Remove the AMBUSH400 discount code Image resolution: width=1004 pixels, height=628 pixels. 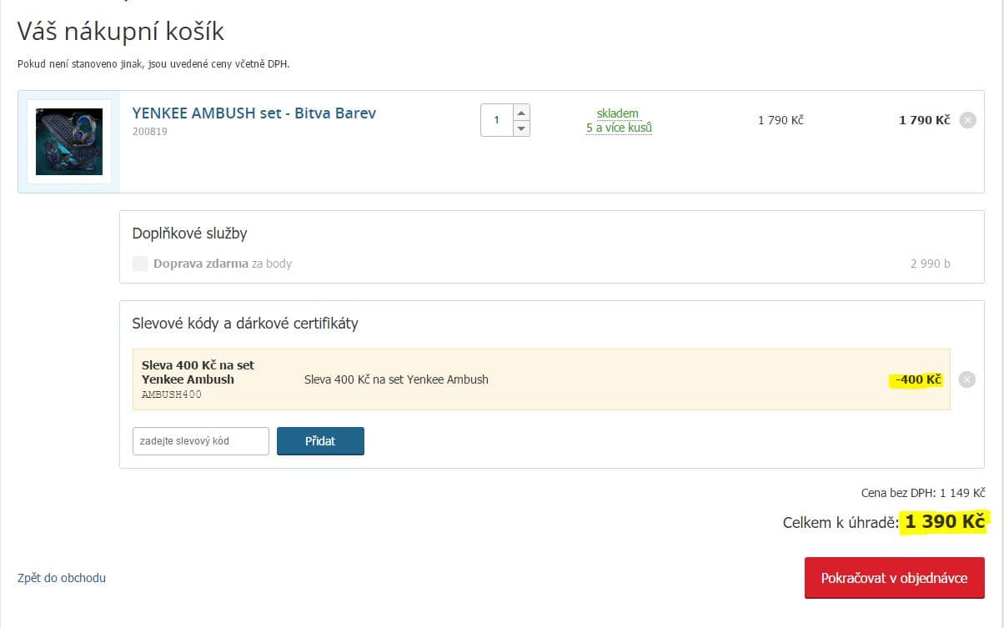pos(967,380)
